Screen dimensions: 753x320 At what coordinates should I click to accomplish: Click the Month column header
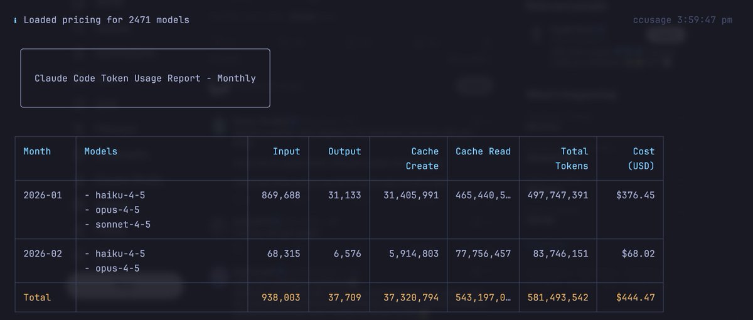point(37,151)
